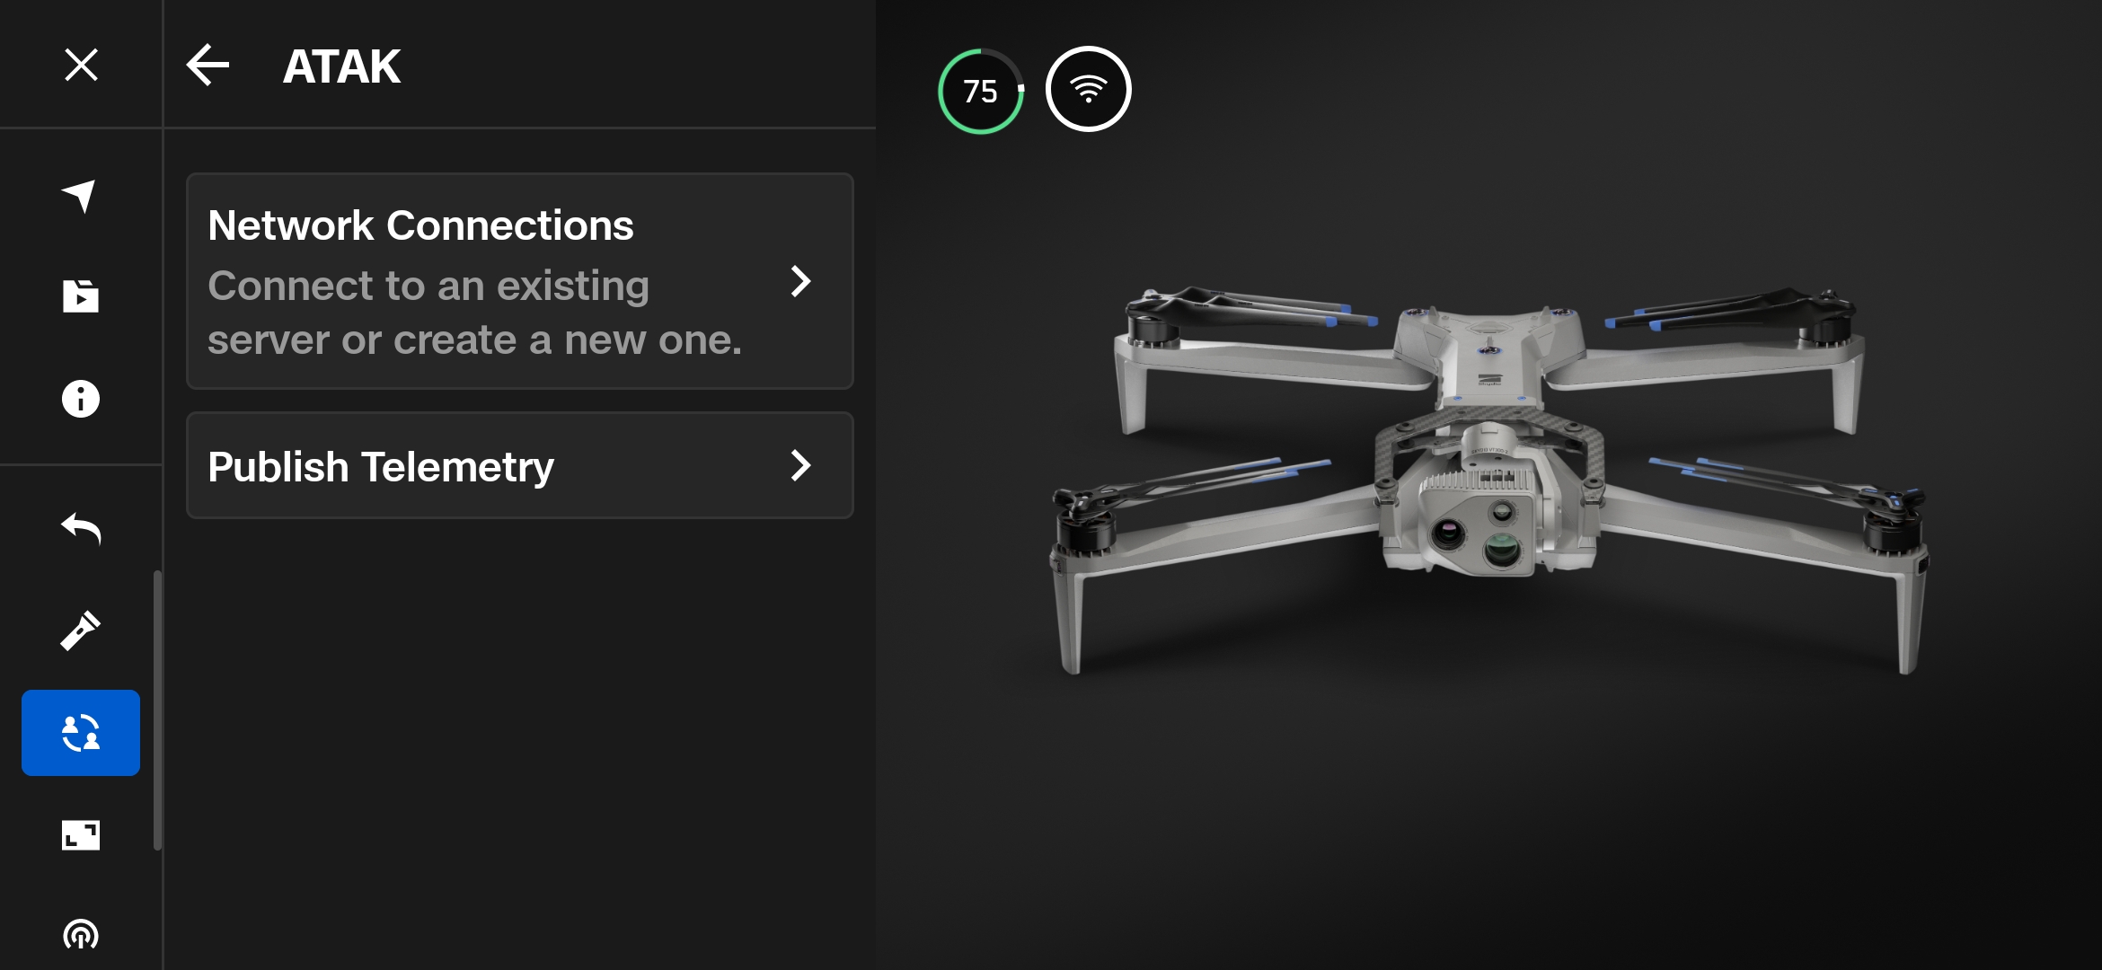Open the flashlight sidebar icon
Viewport: 2102px width, 970px height.
(x=80, y=630)
